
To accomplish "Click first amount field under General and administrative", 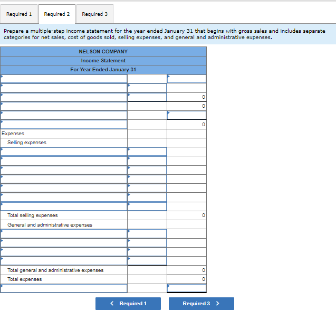I will 147,233.
